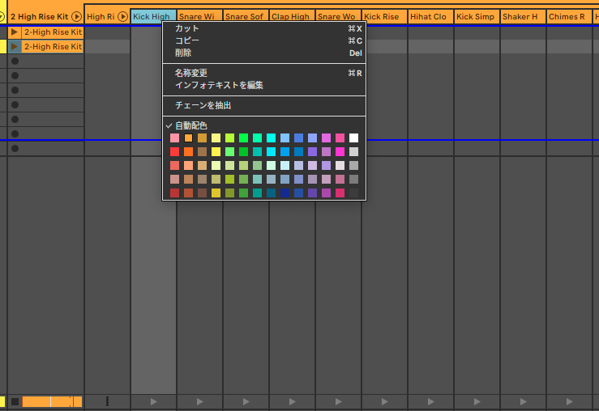Click the empty clip slot circle in third row
599x411 pixels.
[15, 61]
